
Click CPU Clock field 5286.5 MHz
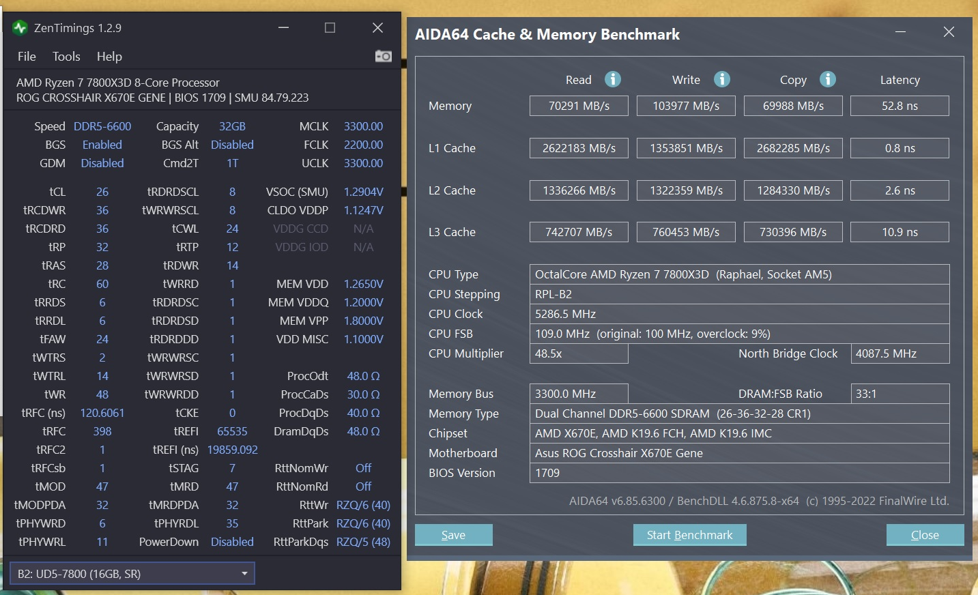point(740,314)
